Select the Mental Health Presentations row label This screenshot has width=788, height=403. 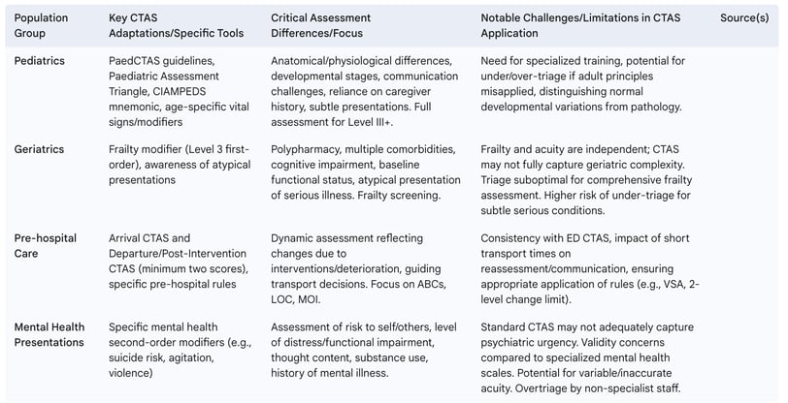tap(49, 335)
